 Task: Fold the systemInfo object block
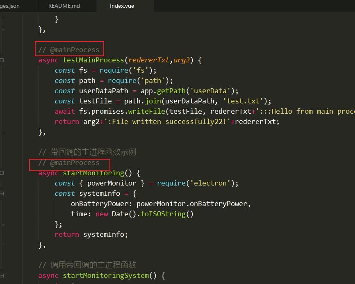pyautogui.click(x=2, y=194)
